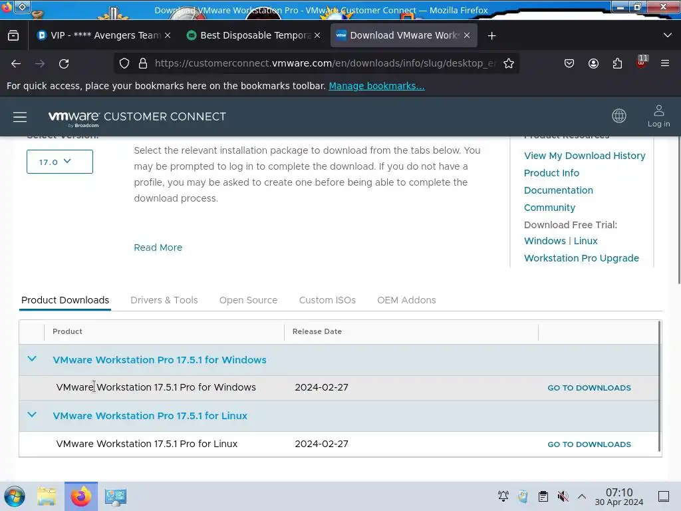Switch to Open Source tab
Viewport: 681px width, 511px height.
pyautogui.click(x=248, y=300)
